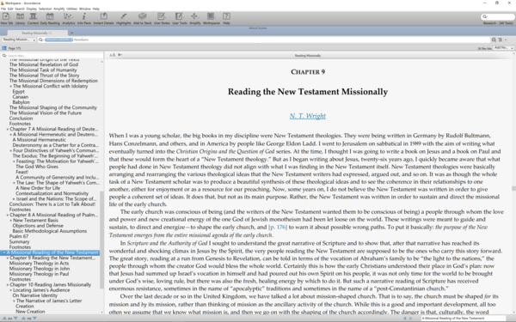Select The Missional Vision of the Future
This screenshot has width=516, height=322.
click(46, 113)
